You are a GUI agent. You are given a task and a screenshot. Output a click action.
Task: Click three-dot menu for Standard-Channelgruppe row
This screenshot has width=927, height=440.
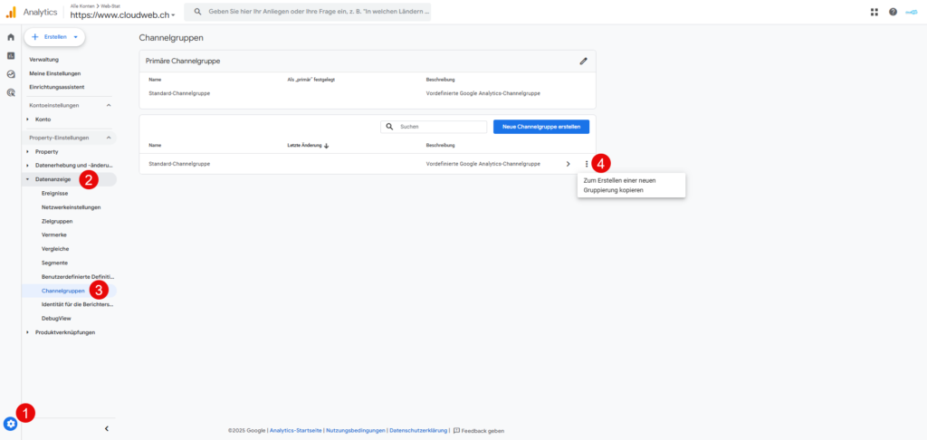point(587,164)
